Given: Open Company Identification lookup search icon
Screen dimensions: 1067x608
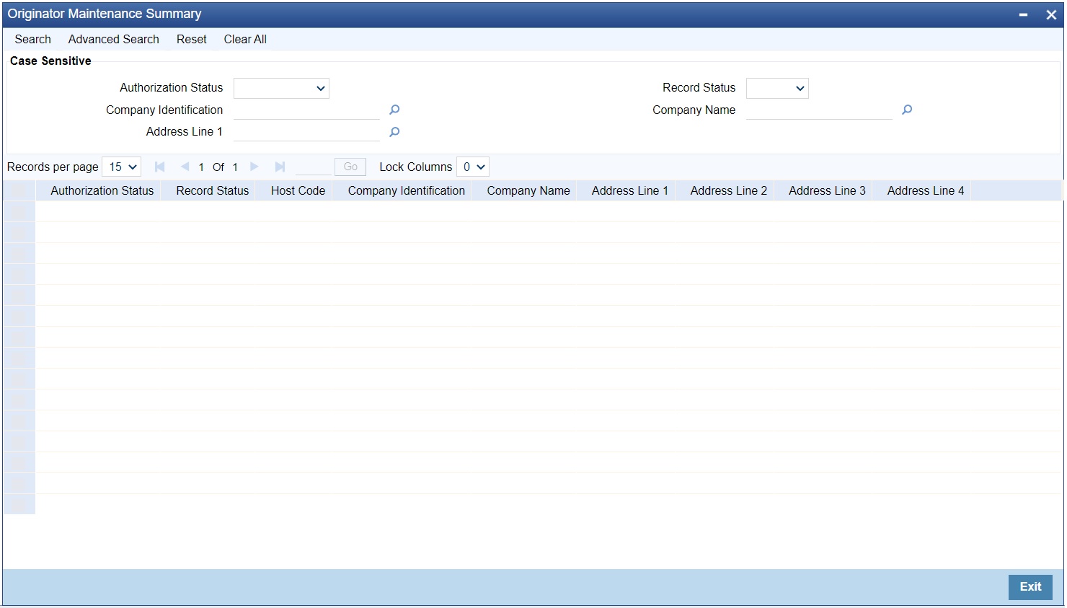Looking at the screenshot, I should (394, 110).
